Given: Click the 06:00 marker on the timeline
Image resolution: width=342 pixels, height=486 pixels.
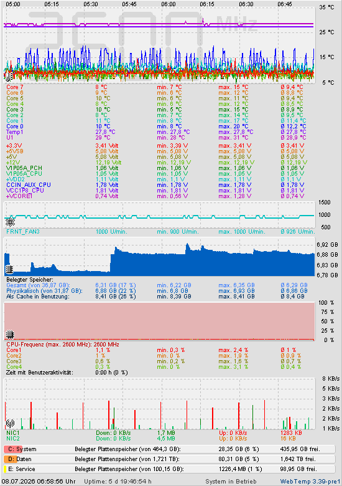Looking at the screenshot, I should [x=169, y=4].
